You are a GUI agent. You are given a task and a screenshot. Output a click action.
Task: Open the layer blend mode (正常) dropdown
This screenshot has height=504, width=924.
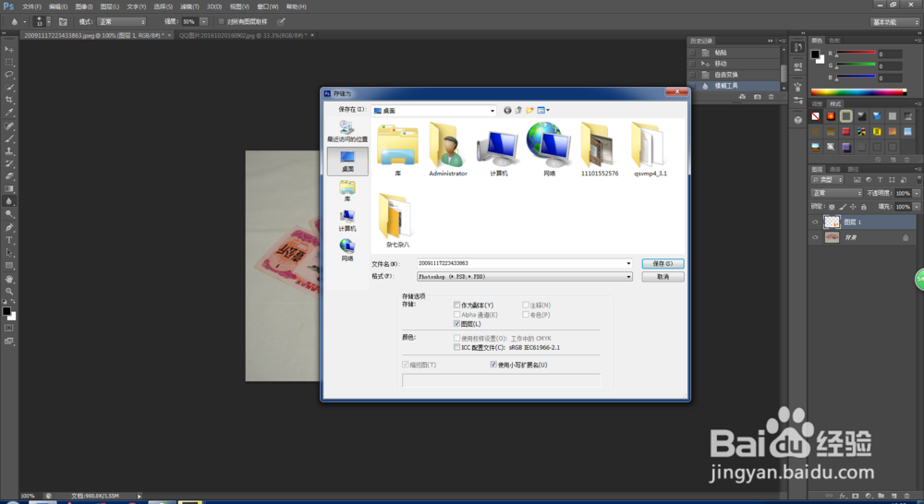[x=837, y=193]
